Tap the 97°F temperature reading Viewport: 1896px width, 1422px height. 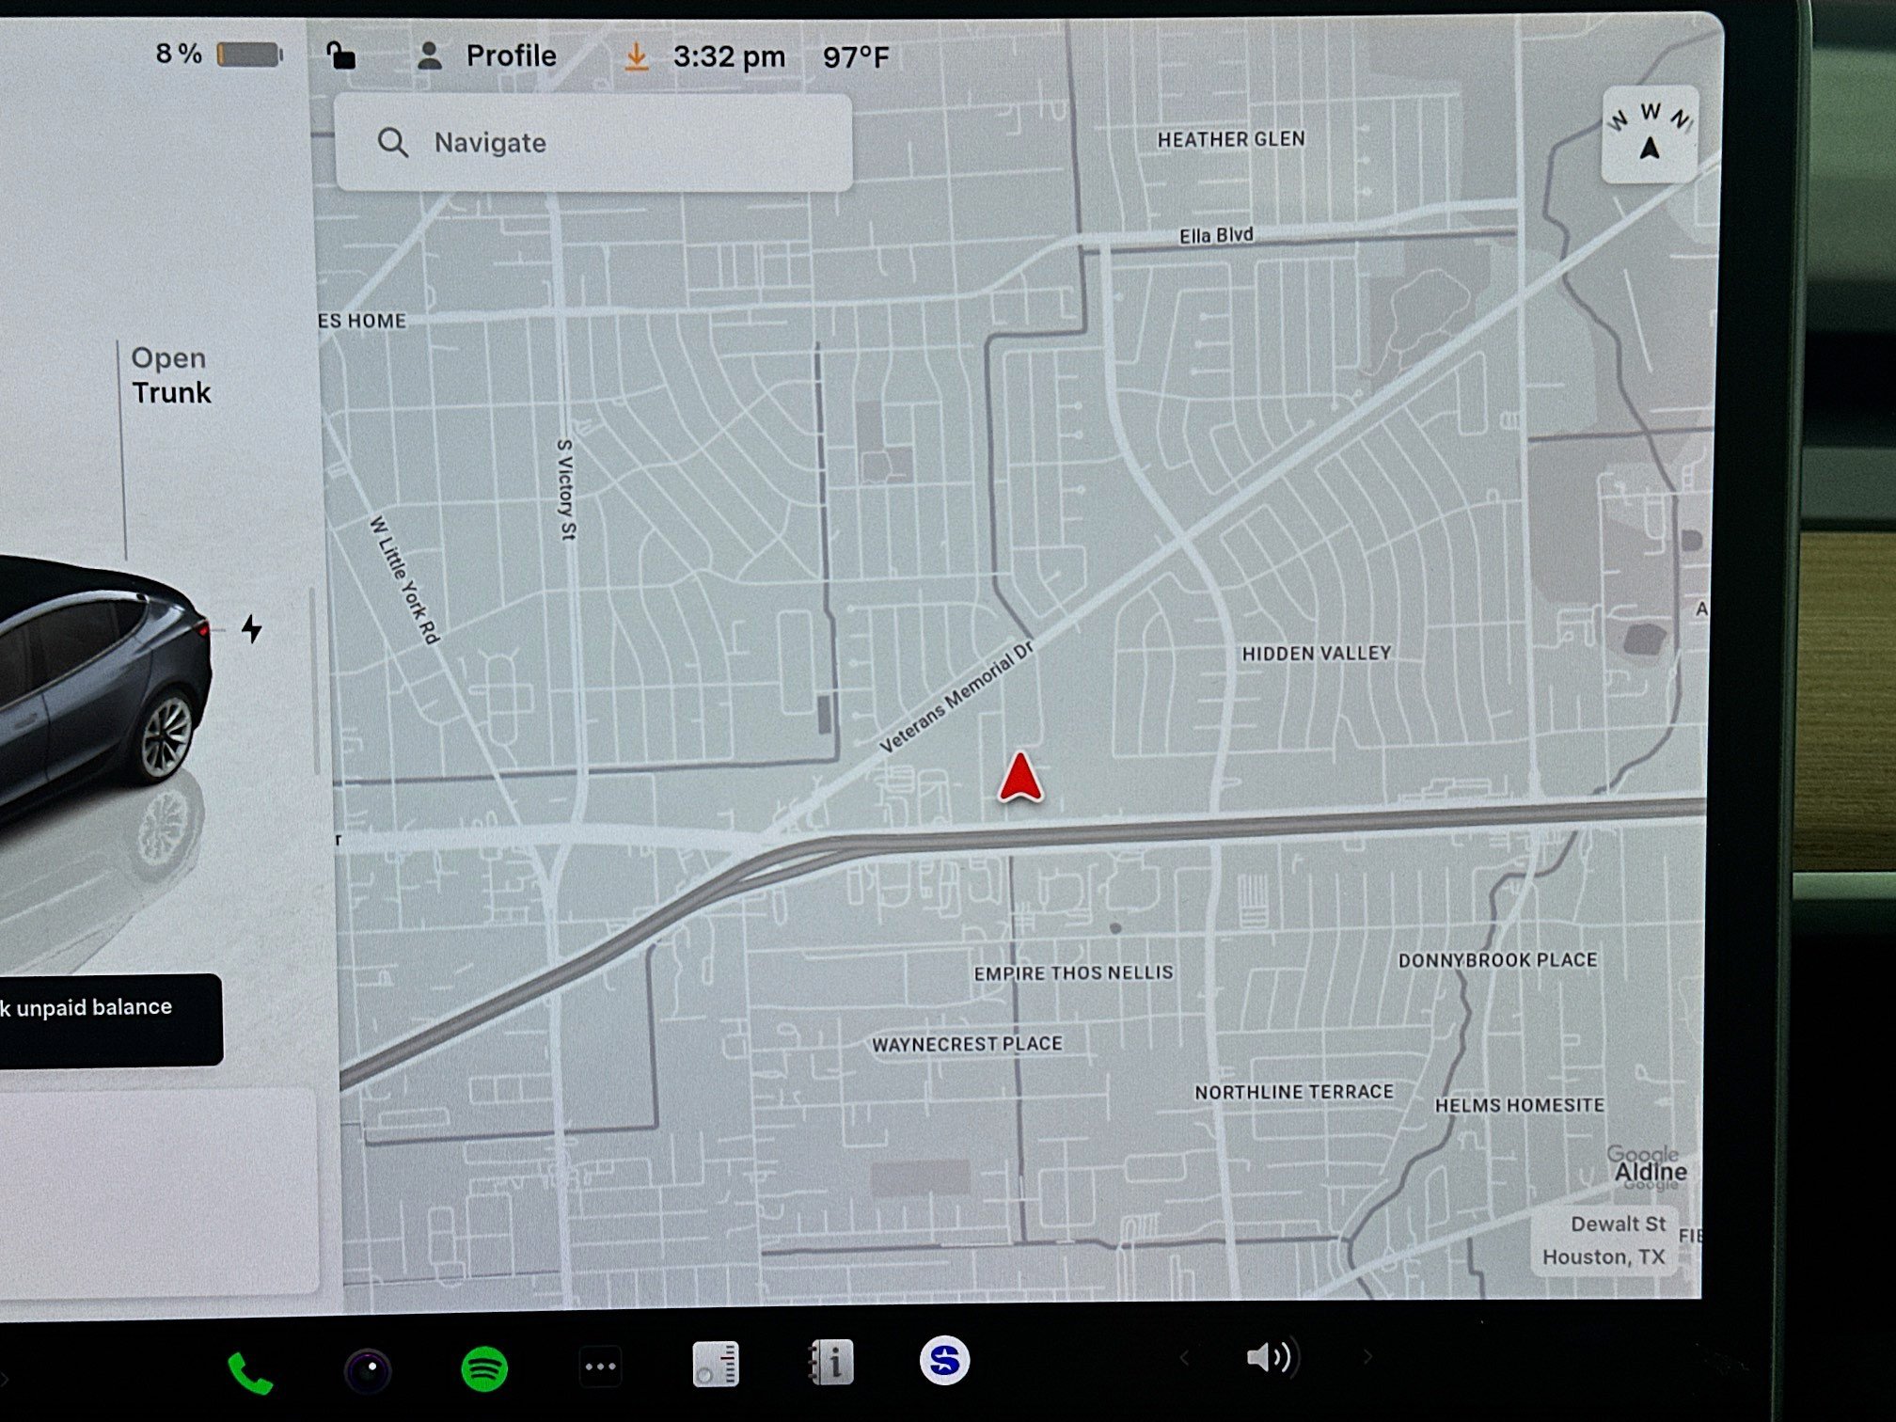[856, 57]
